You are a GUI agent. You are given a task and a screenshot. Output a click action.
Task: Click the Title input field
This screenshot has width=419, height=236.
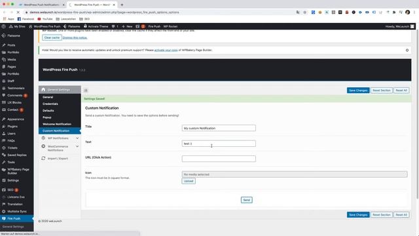[219, 128]
